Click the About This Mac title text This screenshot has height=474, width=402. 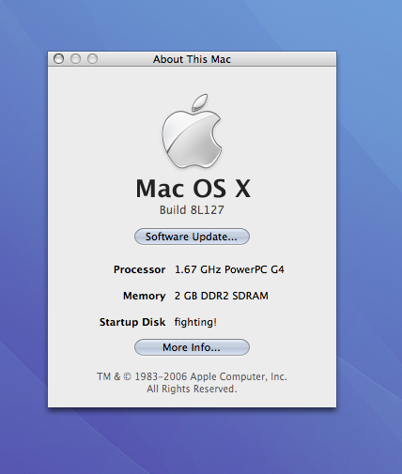coord(192,59)
